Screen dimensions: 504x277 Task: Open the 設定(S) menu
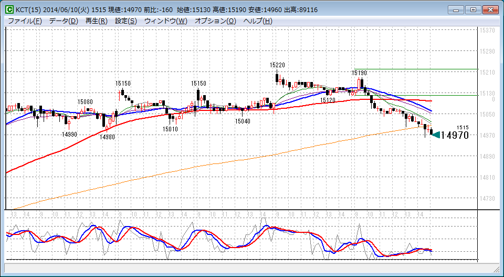coord(126,21)
